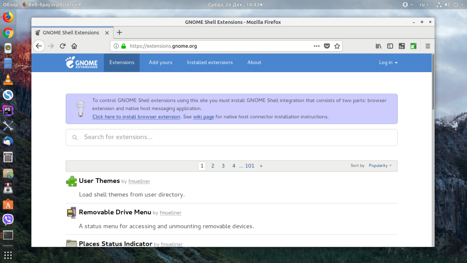Click the tracking protection shield in address bar
467x263 pixels.
(x=327, y=46)
